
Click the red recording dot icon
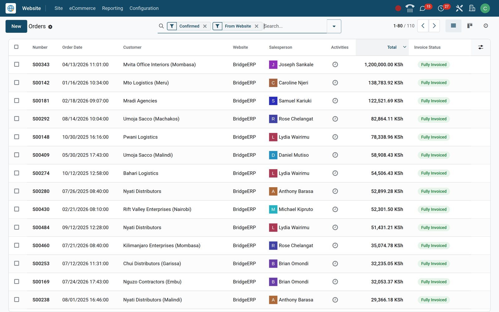point(398,8)
